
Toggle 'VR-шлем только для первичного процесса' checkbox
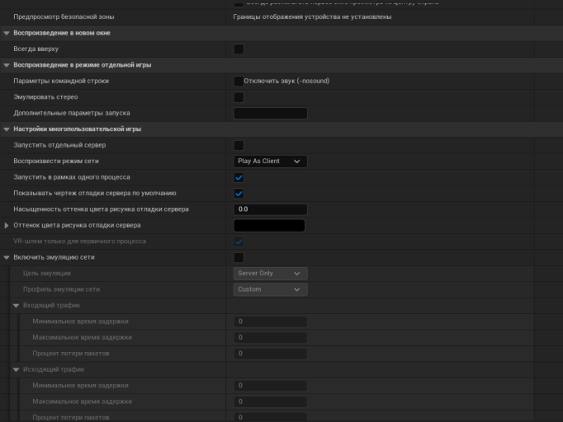click(x=239, y=241)
